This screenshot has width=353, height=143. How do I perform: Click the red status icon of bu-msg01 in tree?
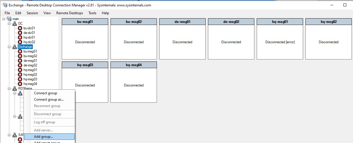(20, 51)
